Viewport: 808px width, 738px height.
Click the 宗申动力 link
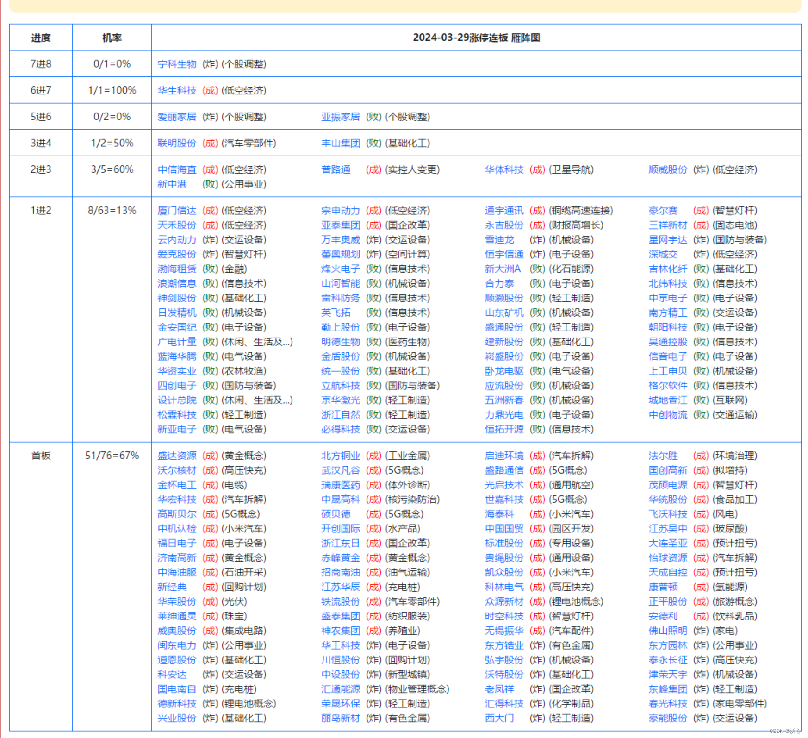coord(341,211)
